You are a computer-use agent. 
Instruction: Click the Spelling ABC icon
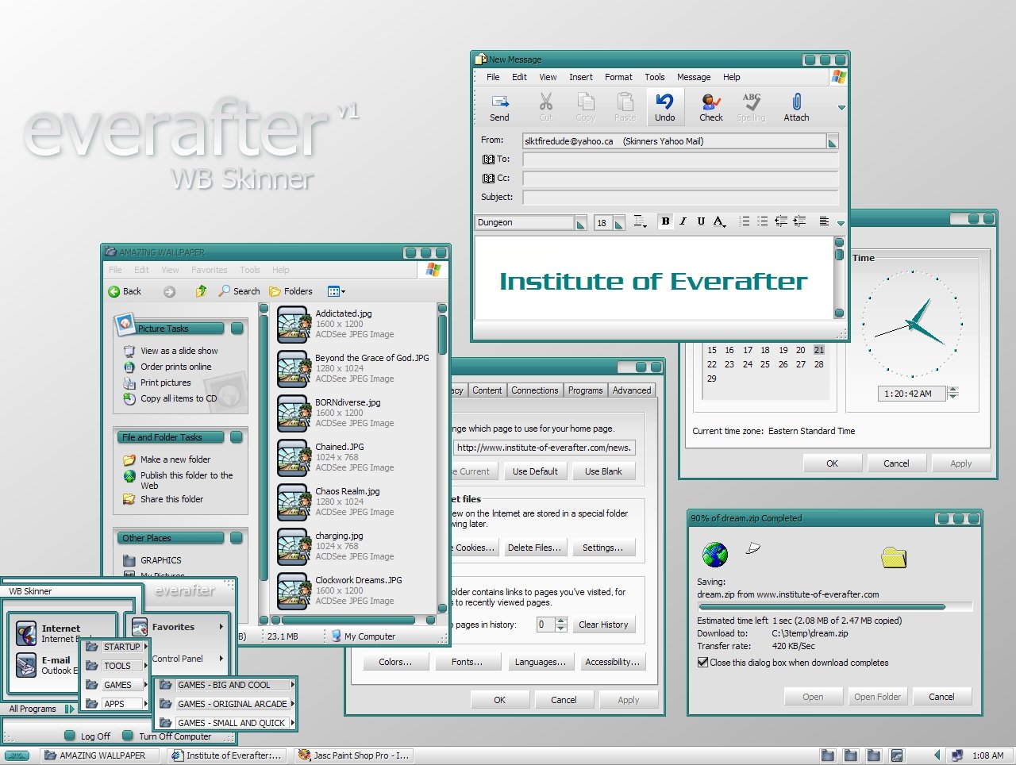[x=752, y=102]
